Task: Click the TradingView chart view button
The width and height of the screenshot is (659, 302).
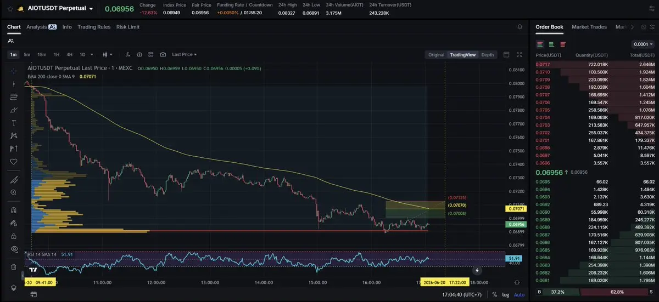Action: pos(462,55)
